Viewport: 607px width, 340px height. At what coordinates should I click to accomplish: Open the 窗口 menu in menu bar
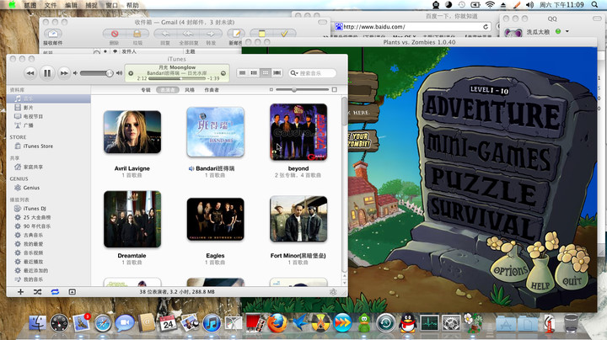pos(112,5)
